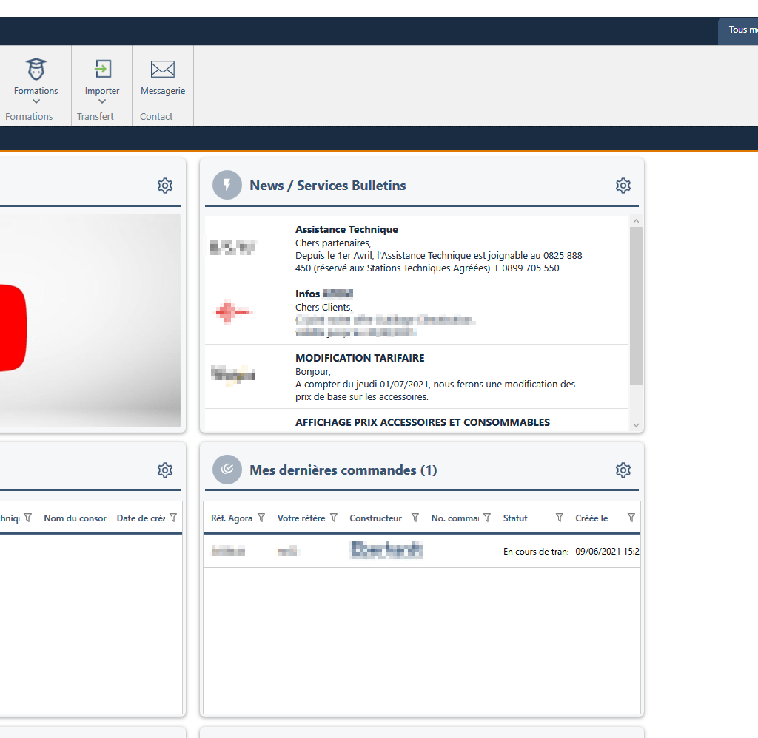Viewport: 758px width, 738px height.
Task: Filter the Créée le column
Action: click(631, 518)
